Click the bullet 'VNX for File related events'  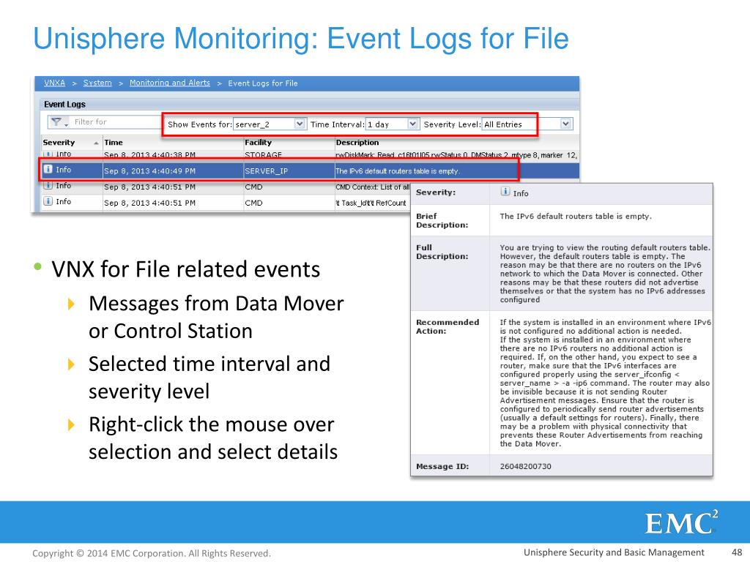point(185,269)
